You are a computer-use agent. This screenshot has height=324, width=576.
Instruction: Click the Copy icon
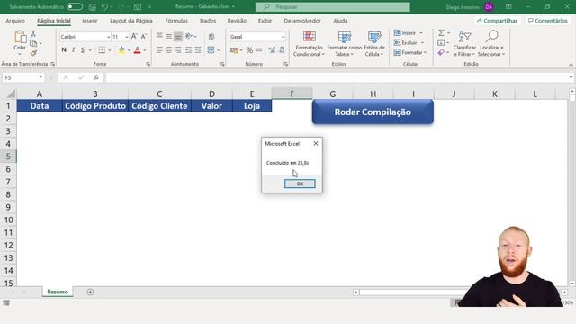tap(33, 43)
